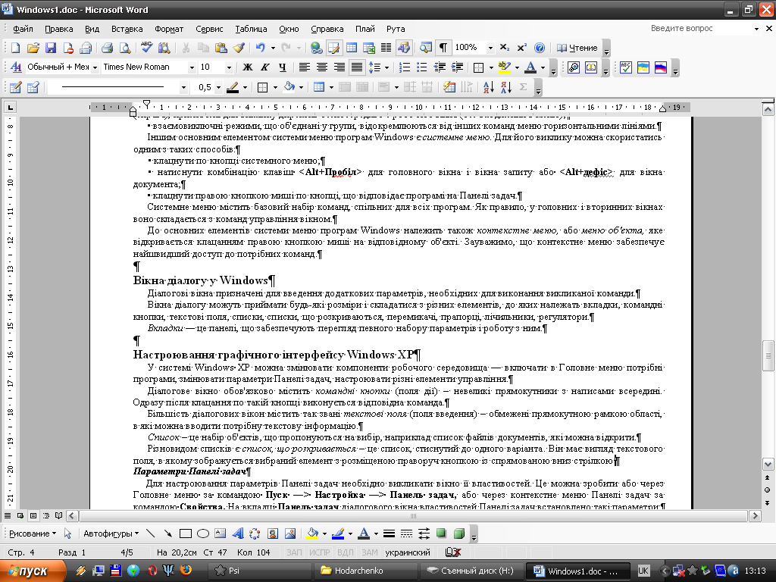Insert WordArt from the drawing toolbar
Screen dimensions: 776x582
pos(238,533)
